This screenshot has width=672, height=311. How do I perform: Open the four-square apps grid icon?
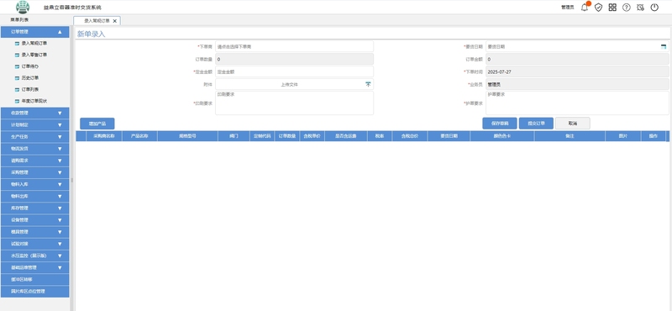tap(612, 8)
